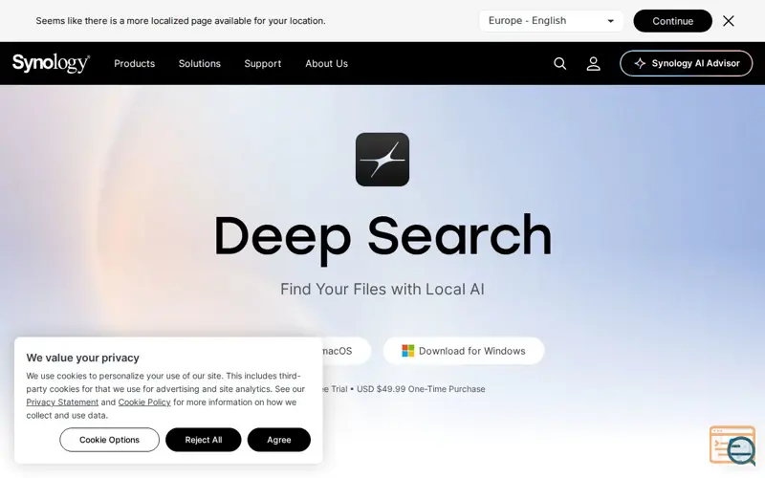The width and height of the screenshot is (765, 478).
Task: Open the search magnifier icon
Action: click(559, 63)
